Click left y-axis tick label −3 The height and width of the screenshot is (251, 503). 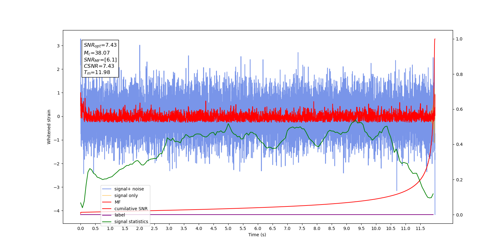click(x=56, y=187)
